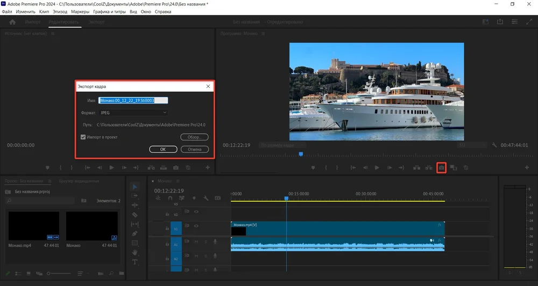Choose the Type tool
Viewport: 538px width, 286px height.
coord(135,262)
